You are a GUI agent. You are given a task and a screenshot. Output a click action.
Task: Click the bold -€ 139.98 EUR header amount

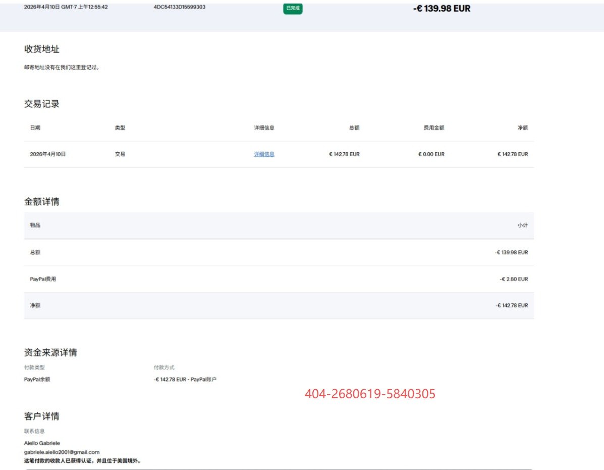pyautogui.click(x=442, y=9)
